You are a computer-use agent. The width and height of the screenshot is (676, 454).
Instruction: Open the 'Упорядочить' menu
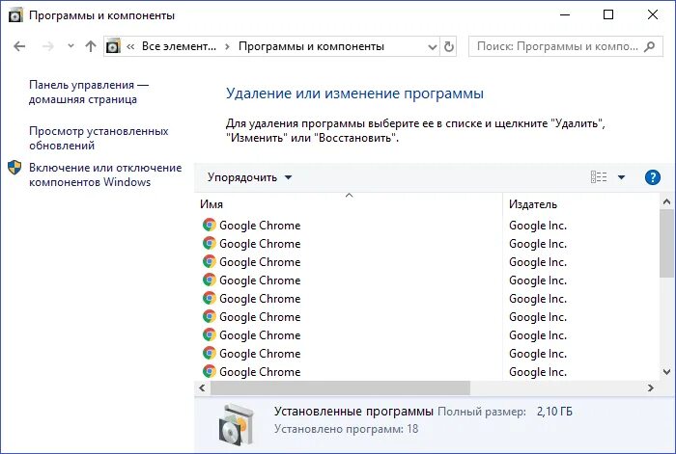[249, 177]
